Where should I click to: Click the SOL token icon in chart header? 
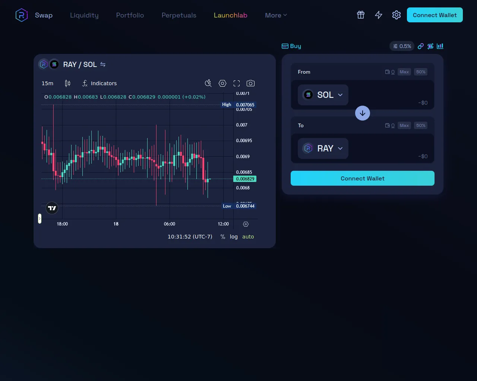click(54, 64)
